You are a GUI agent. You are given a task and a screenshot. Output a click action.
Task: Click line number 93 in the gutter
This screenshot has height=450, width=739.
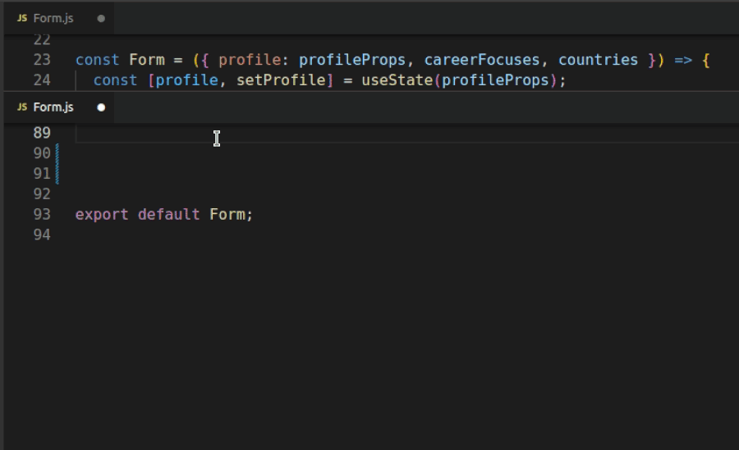(x=42, y=215)
